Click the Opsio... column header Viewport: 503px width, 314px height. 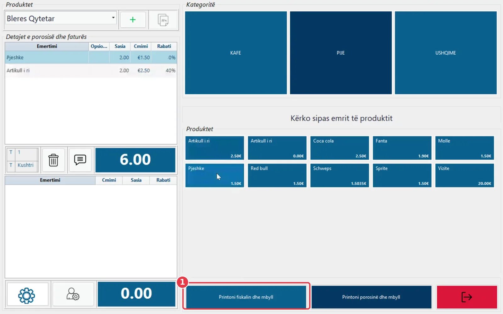pyautogui.click(x=99, y=46)
